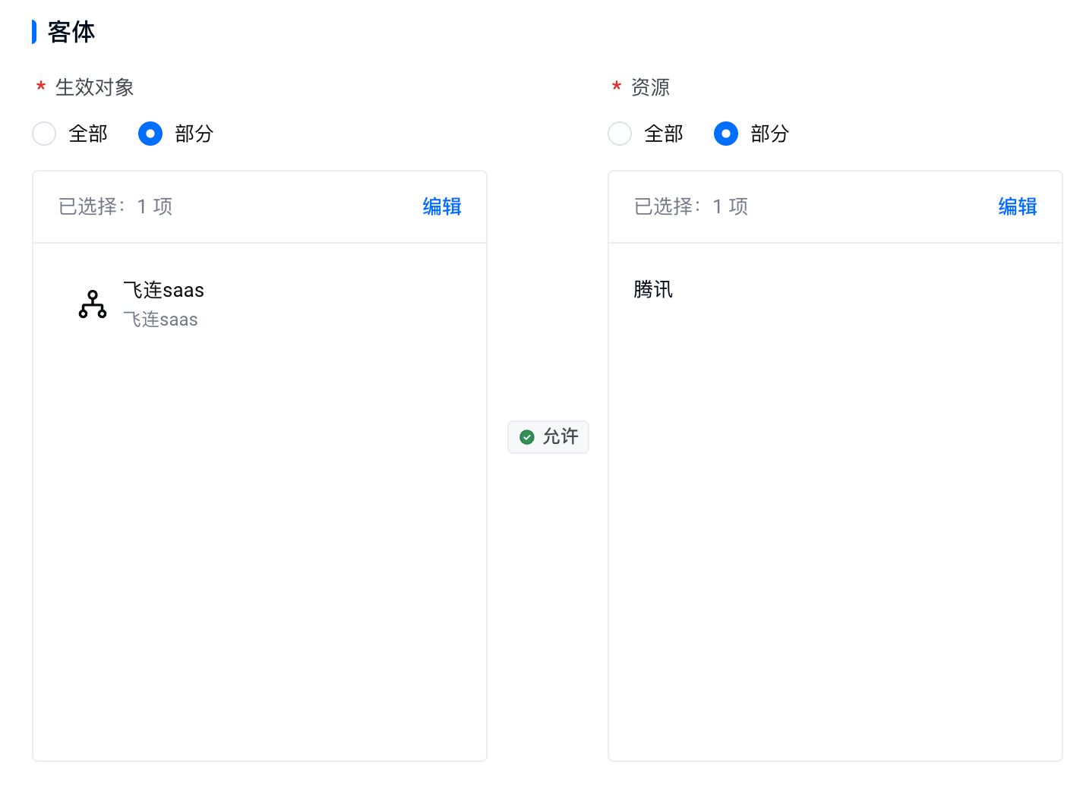This screenshot has height=809, width=1083.
Task: Select 全部 radio under 资源
Action: click(620, 134)
